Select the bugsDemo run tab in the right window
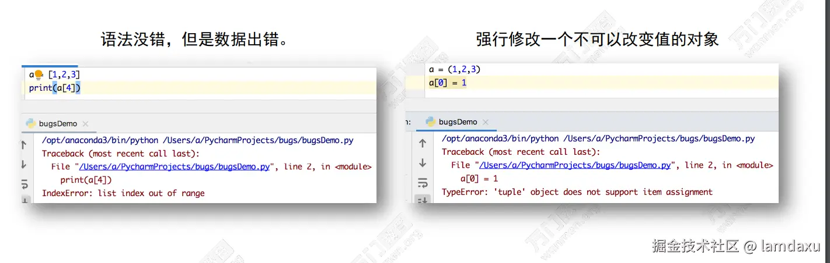Image resolution: width=830 pixels, height=263 pixels. 458,122
